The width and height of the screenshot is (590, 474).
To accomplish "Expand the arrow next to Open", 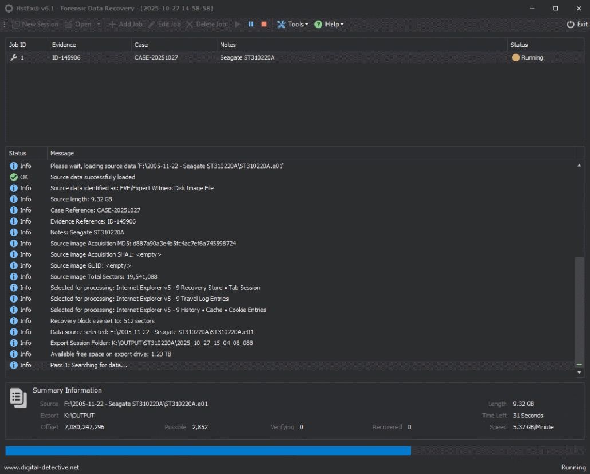I will point(99,24).
